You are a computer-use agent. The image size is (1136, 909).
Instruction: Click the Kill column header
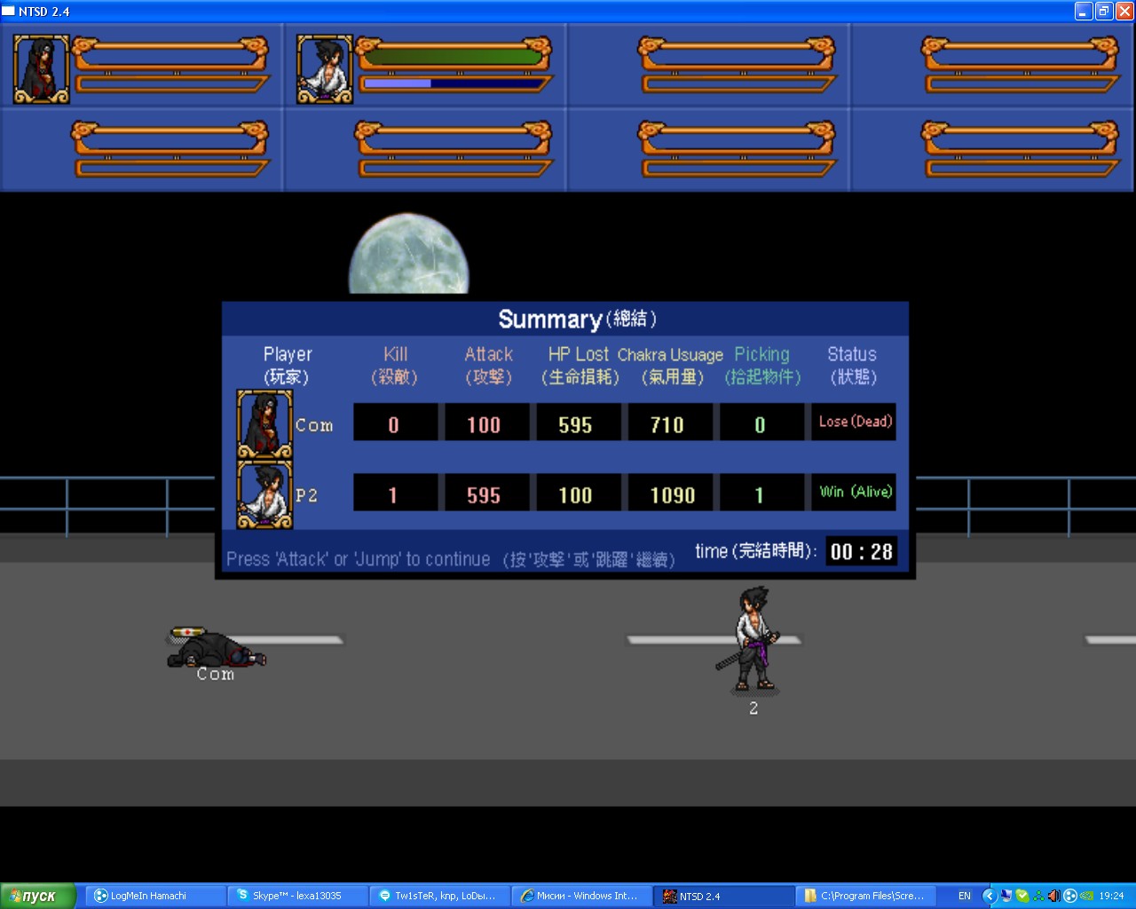coord(395,365)
